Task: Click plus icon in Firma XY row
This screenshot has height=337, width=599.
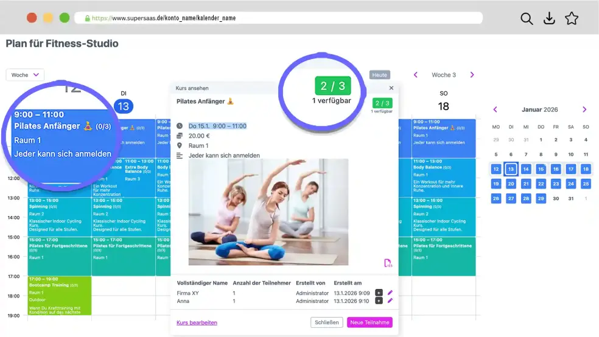Action: (x=379, y=293)
